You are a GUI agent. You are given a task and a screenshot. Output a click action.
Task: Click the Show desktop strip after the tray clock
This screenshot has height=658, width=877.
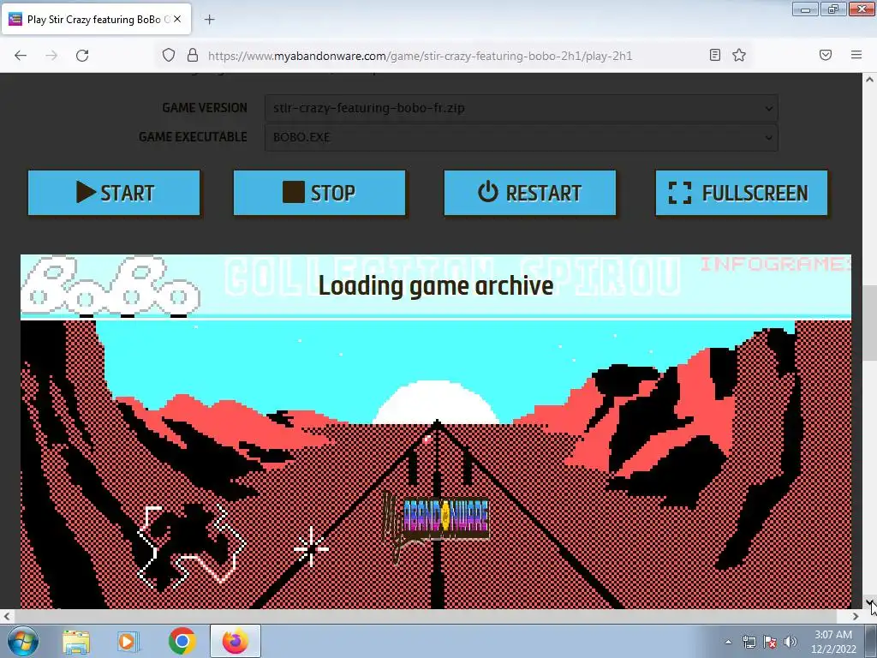click(x=871, y=641)
